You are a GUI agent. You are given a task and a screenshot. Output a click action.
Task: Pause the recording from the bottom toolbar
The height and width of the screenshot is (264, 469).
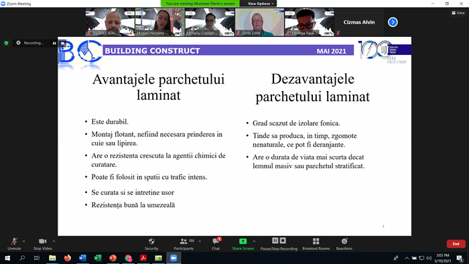click(275, 241)
